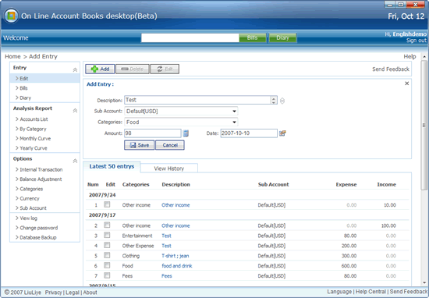Open Diary in the Entry sidebar
Image resolution: width=429 pixels, height=298 pixels.
click(26, 98)
